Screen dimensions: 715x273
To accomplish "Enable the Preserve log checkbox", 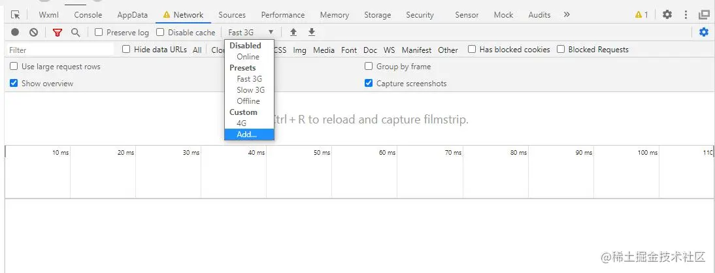I will pyautogui.click(x=99, y=32).
